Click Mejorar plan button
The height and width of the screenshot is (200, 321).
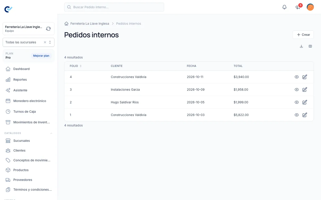(41, 56)
